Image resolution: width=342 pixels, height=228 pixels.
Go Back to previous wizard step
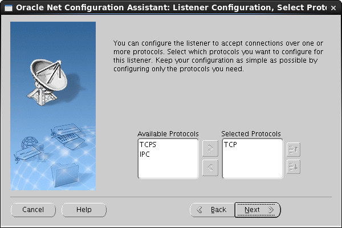click(x=212, y=210)
